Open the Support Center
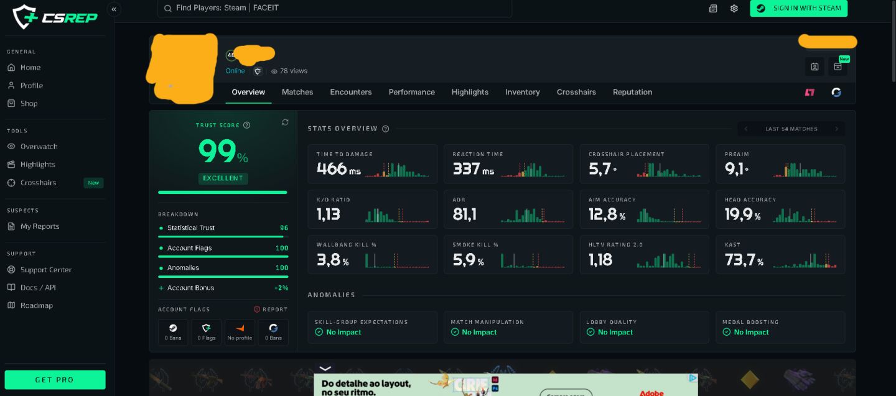Viewport: 896px width, 396px height. 39,270
